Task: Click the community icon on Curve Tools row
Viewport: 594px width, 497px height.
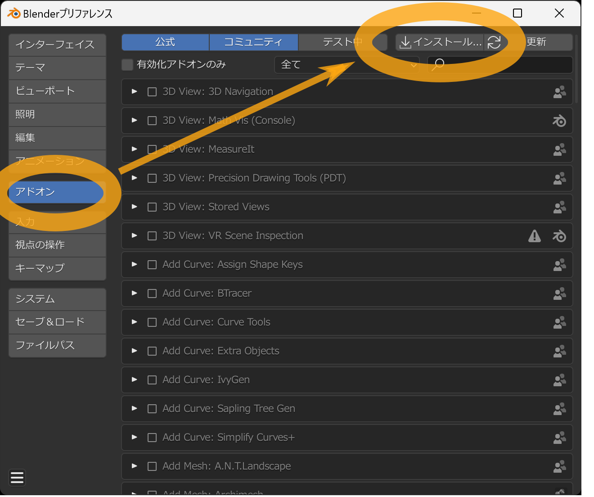Action: pos(559,322)
